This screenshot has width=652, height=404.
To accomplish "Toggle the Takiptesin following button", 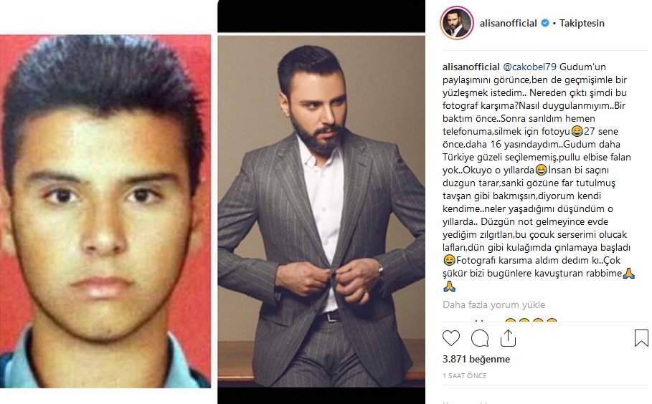I will tap(581, 23).
